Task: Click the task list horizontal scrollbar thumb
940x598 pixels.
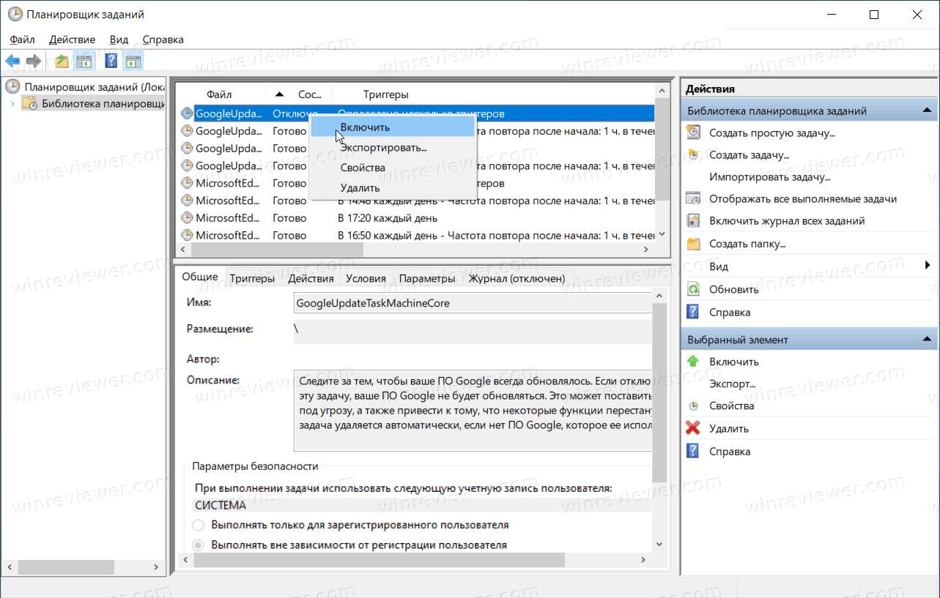Action: pyautogui.click(x=277, y=250)
